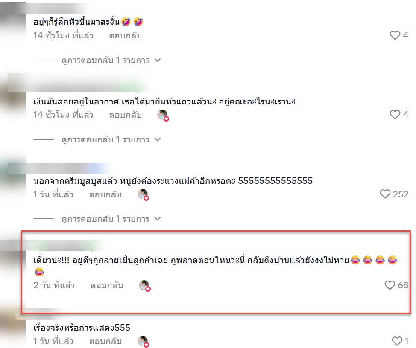This screenshot has width=416, height=348.
Task: Expand 1 reply under นอกจากครีมบูสบูส comment
Action: tap(111, 219)
